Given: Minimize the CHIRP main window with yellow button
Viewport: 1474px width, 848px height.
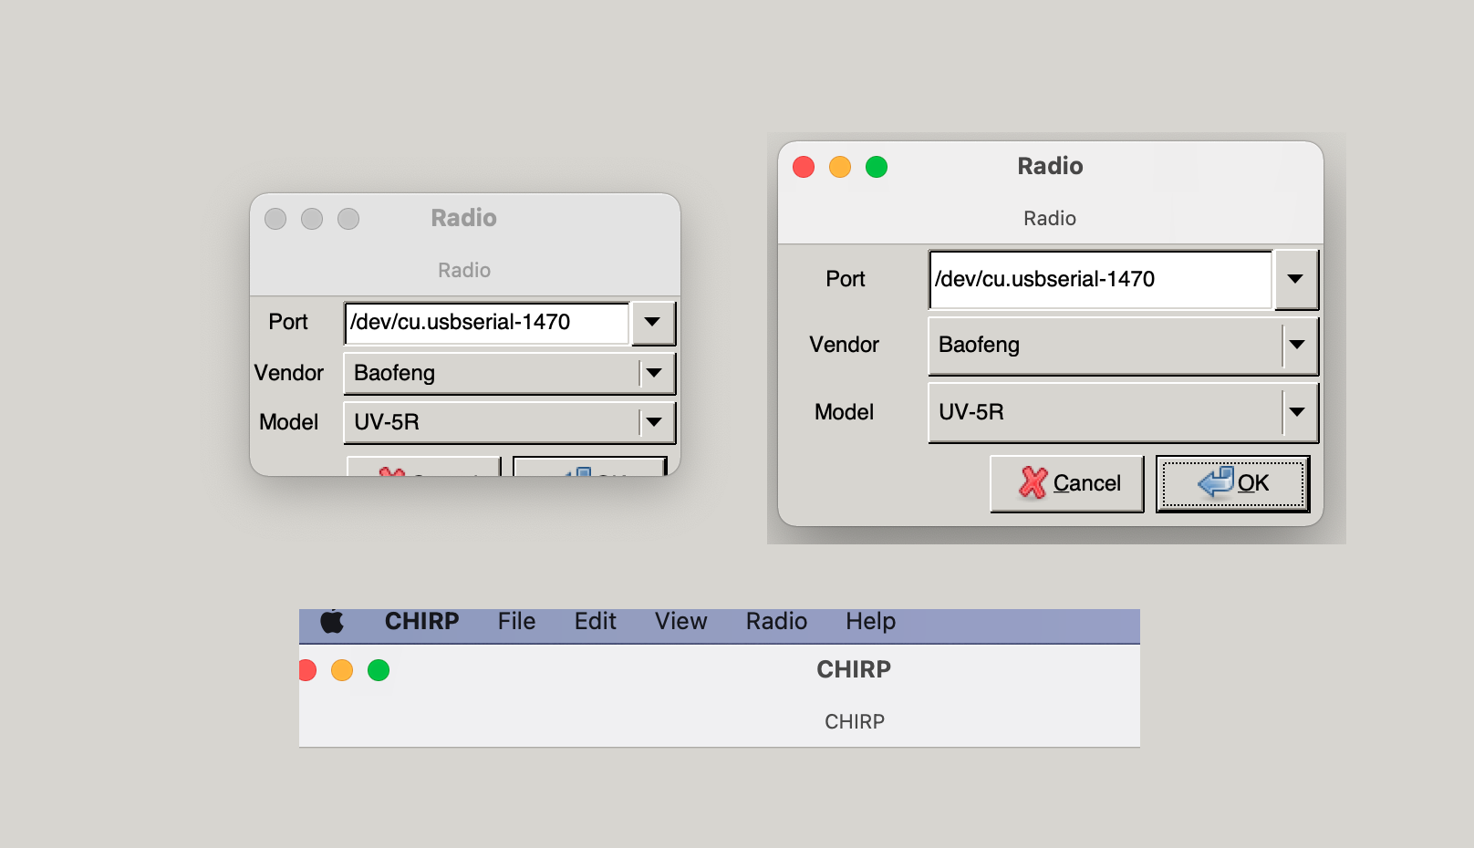Looking at the screenshot, I should (342, 670).
